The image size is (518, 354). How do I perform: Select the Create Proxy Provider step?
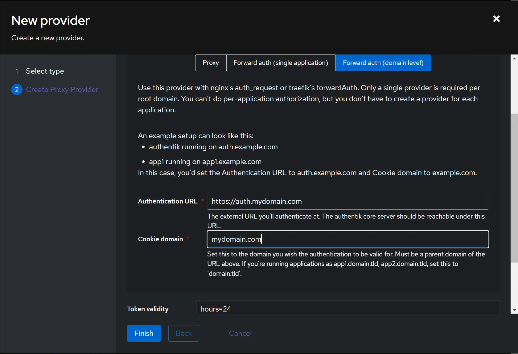click(62, 90)
